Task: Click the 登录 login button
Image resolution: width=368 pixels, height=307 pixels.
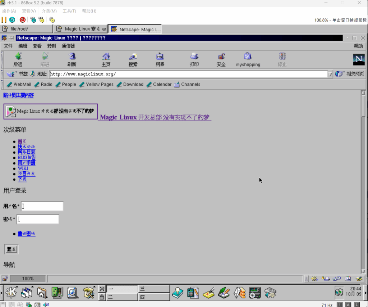Action: pyautogui.click(x=11, y=249)
